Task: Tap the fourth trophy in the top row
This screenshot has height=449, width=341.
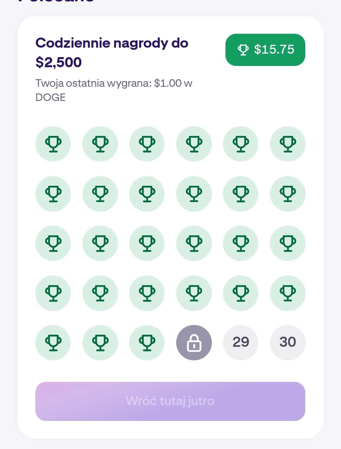Action: (194, 144)
